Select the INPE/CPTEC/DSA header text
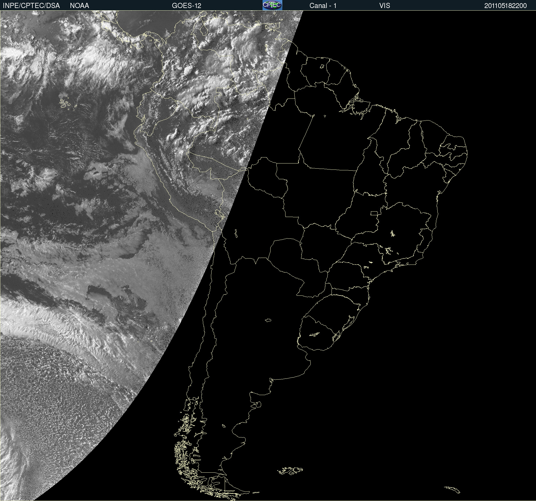 [x=31, y=6]
